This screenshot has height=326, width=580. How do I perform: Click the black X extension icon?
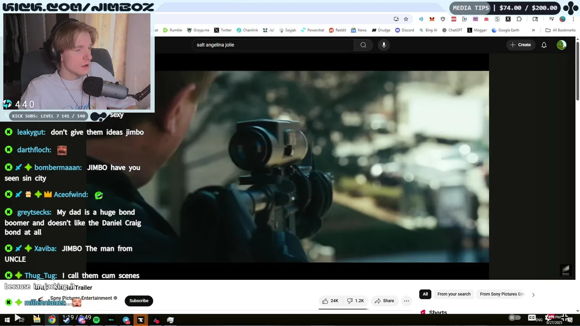click(x=508, y=19)
